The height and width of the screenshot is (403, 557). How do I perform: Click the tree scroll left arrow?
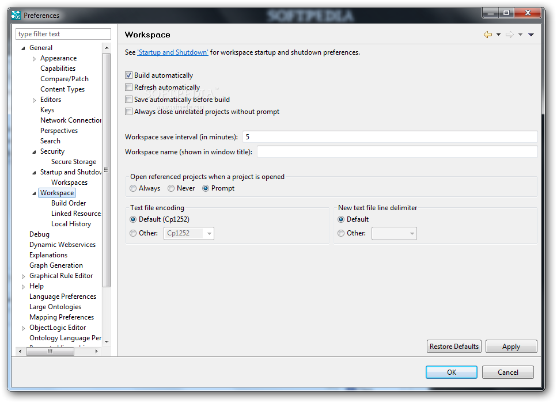click(x=20, y=351)
